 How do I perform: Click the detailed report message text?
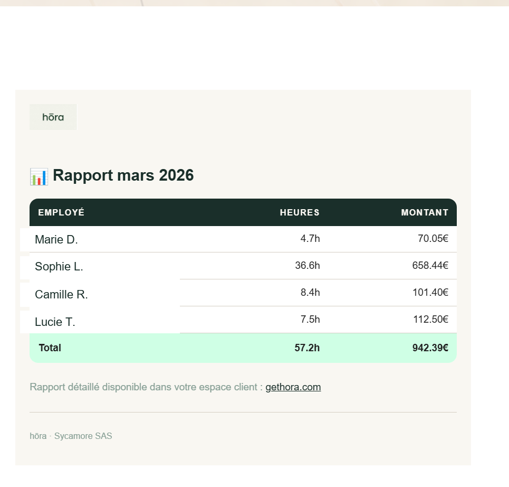pos(146,387)
